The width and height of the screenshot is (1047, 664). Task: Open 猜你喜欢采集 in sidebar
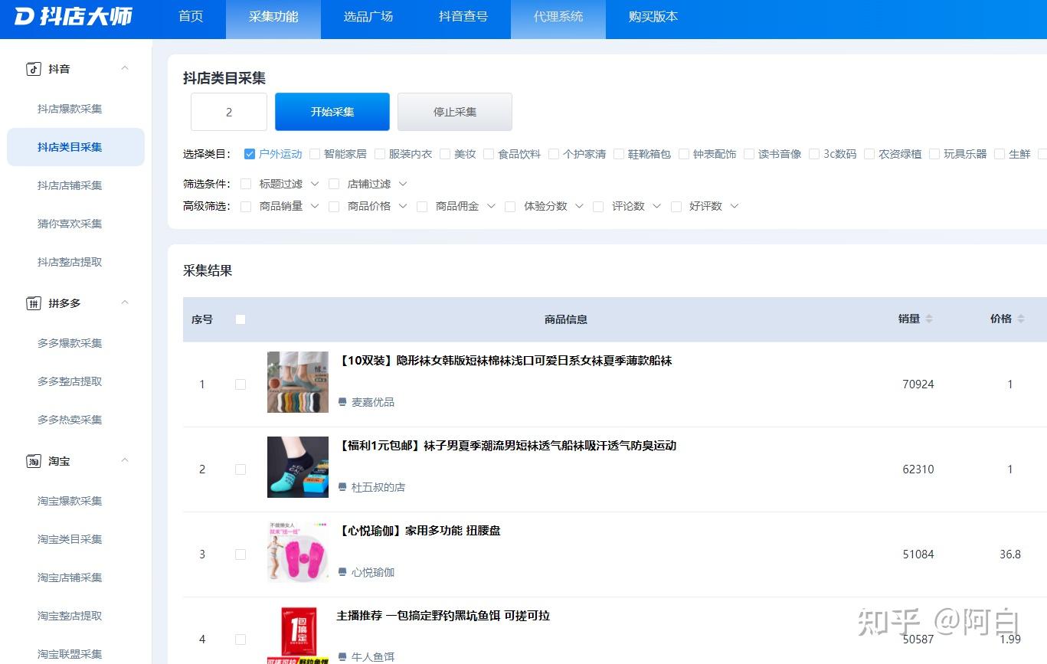pos(70,224)
